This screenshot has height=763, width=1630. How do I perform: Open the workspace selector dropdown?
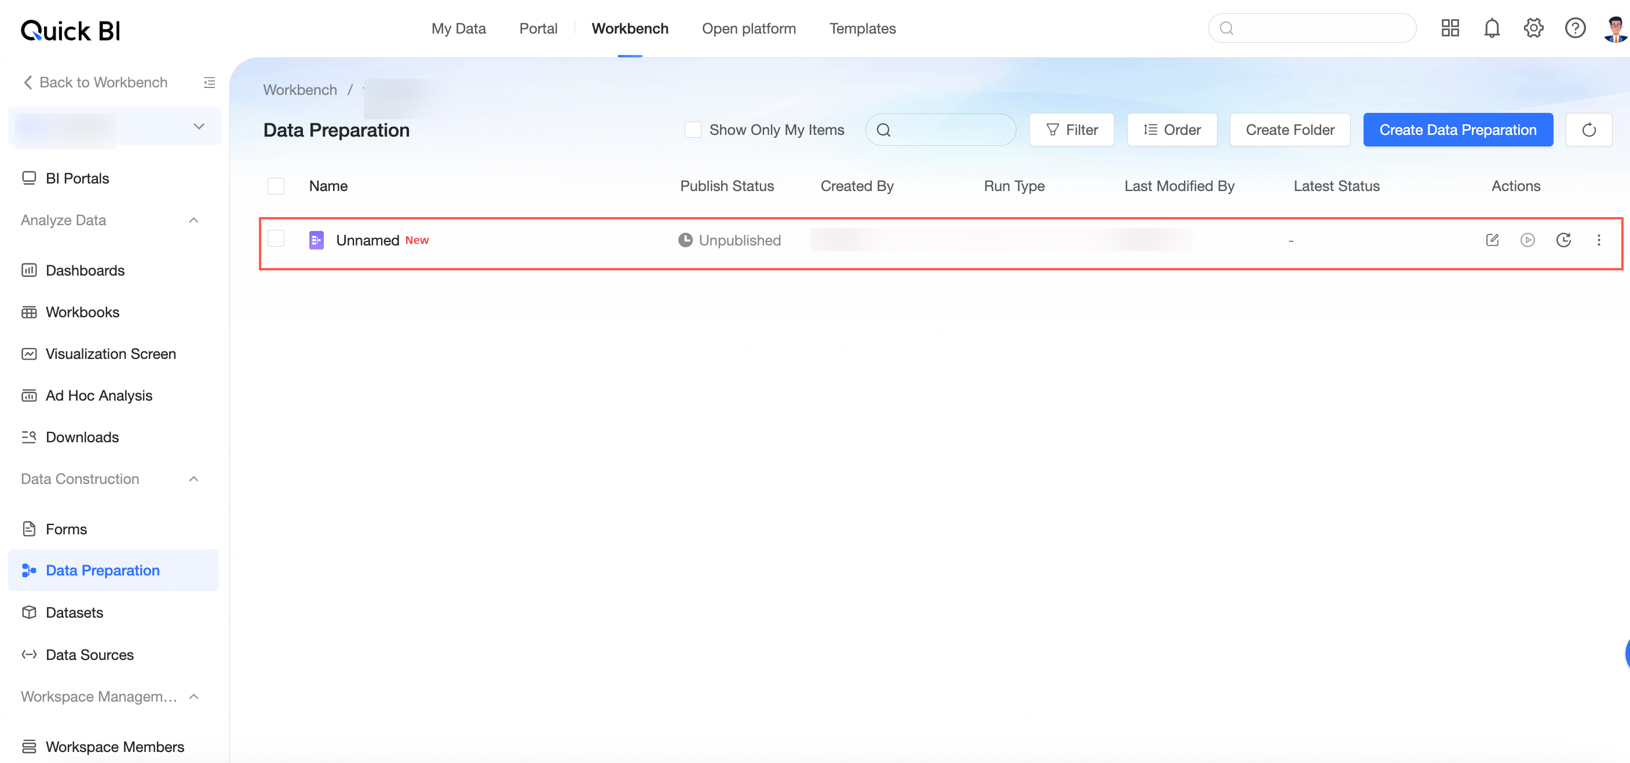coord(198,126)
